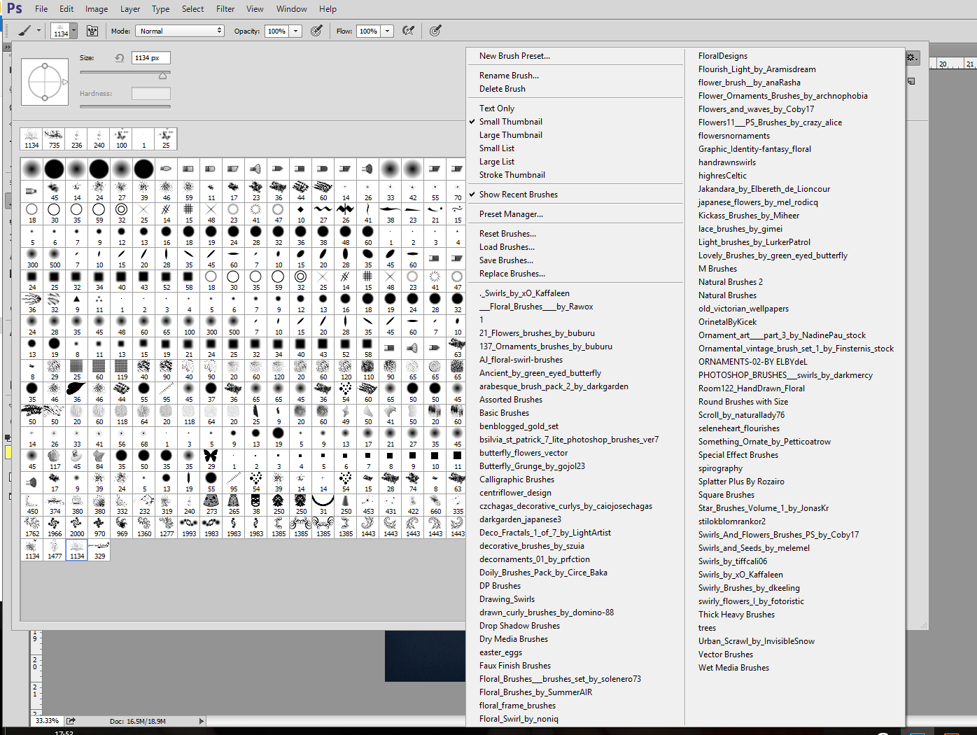Click the status bar export icon
Image resolution: width=977 pixels, height=735 pixels.
71,721
